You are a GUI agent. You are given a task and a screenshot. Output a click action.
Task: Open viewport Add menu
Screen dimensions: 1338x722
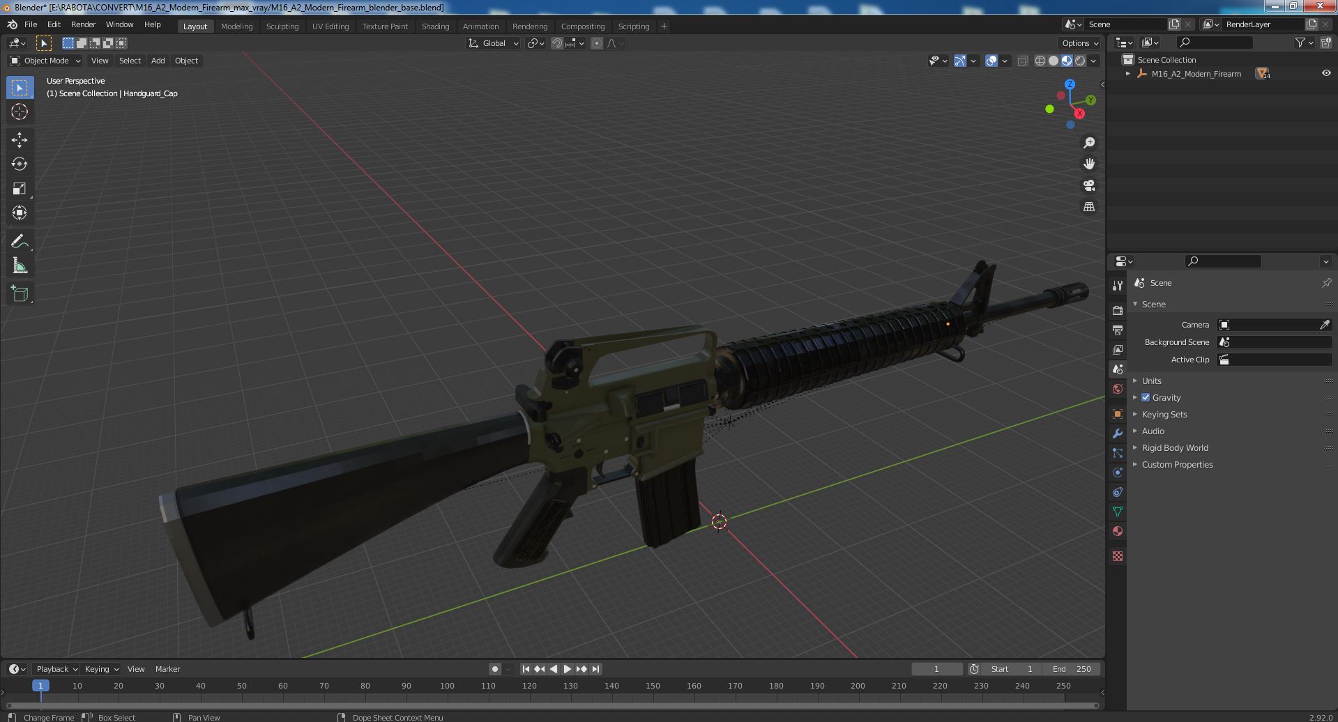click(158, 61)
